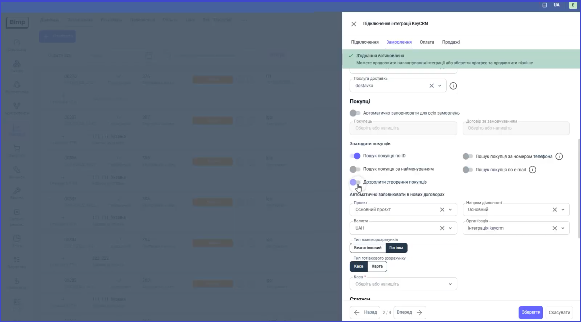Expand the Напрям діяльності dropdown
Image resolution: width=581 pixels, height=322 pixels.
click(563, 210)
